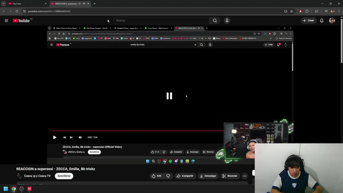Viewport: 343px width, 193px height.
Task: Bookmark this page with the star
Action: tap(292, 11)
